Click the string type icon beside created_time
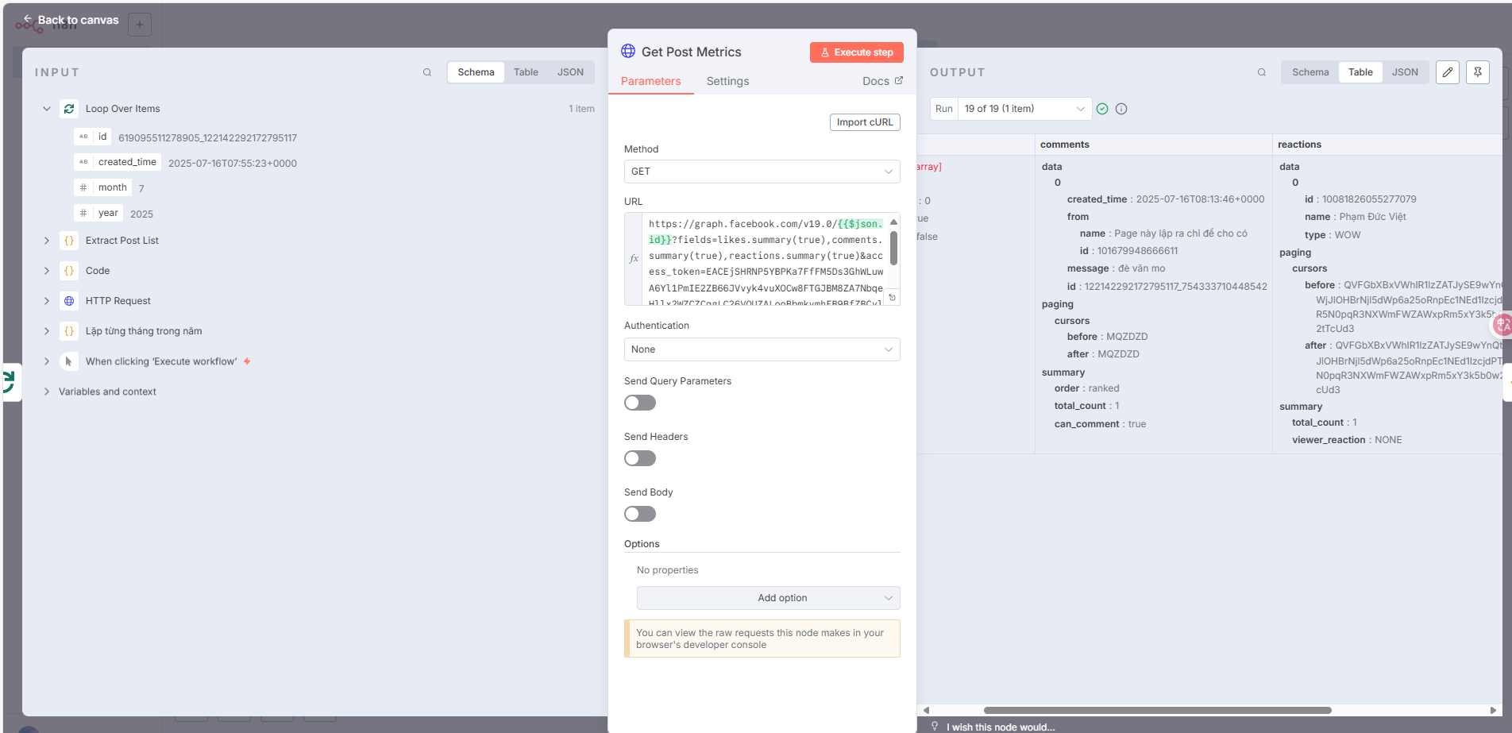 pos(83,162)
